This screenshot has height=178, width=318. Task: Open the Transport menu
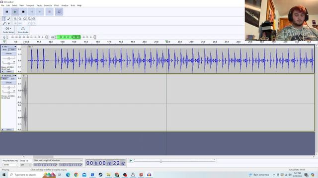tap(30, 5)
